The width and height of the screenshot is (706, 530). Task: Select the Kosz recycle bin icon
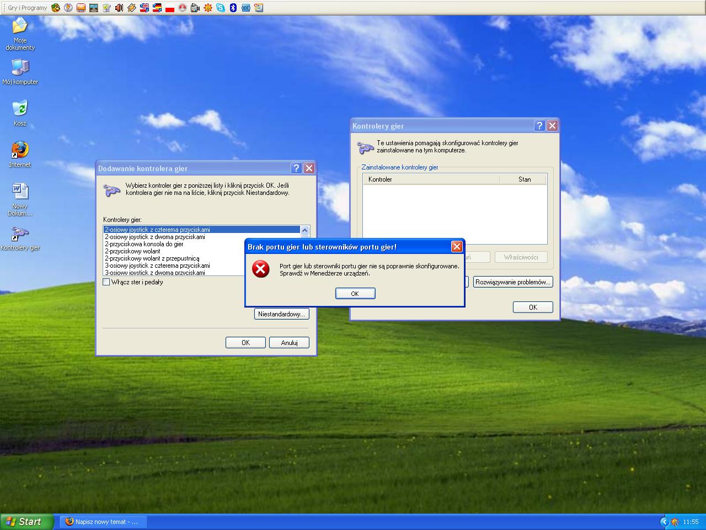click(20, 113)
